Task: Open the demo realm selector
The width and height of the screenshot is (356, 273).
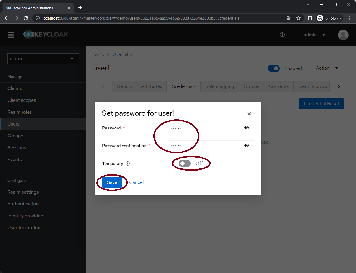Action: tap(43, 59)
